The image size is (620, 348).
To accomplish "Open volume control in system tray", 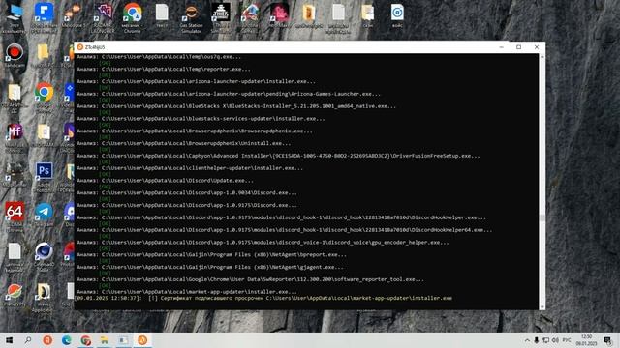I will click(555, 340).
